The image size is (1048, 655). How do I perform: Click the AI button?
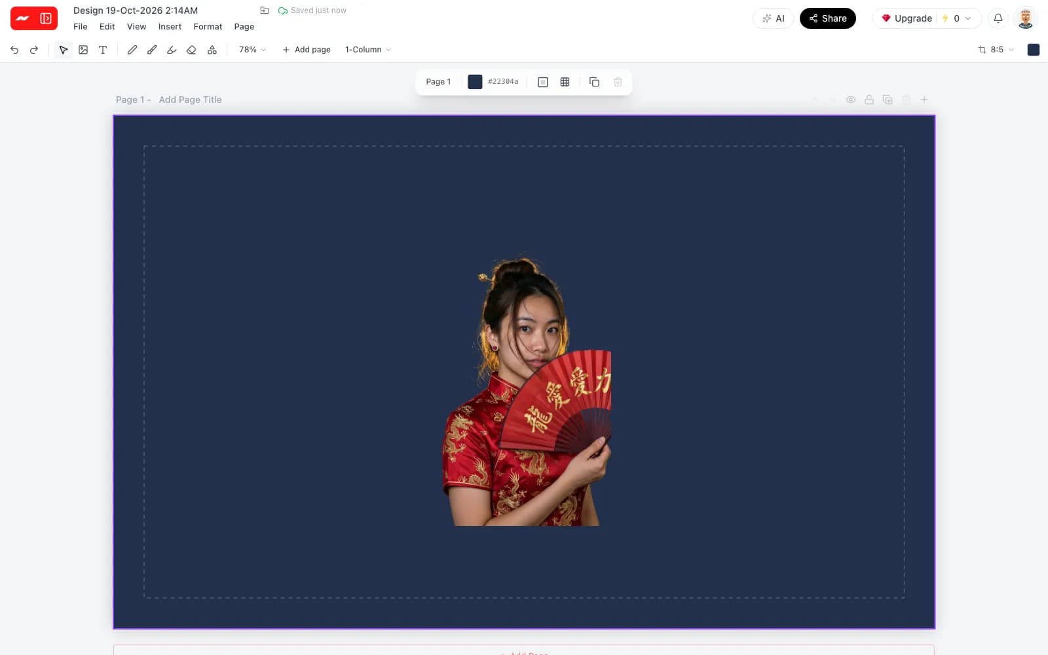pos(774,18)
